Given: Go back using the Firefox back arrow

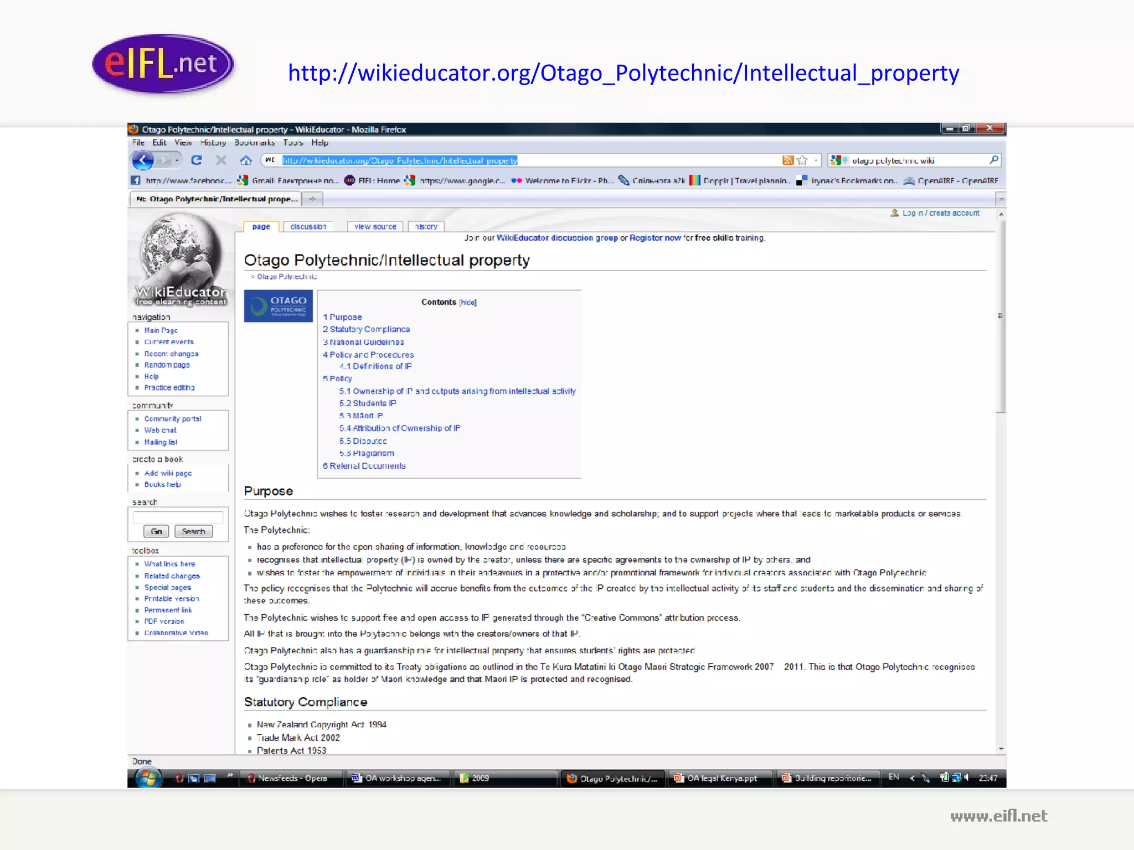Looking at the screenshot, I should 143,160.
